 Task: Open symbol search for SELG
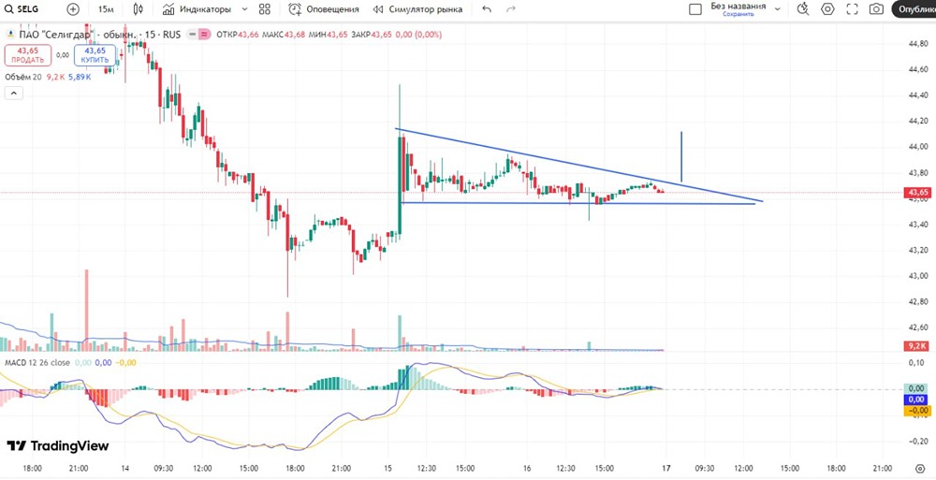coord(24,9)
